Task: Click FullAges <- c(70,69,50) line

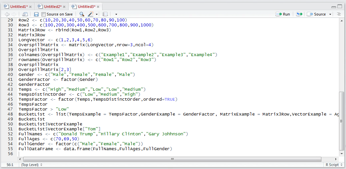Action: (x=49, y=139)
